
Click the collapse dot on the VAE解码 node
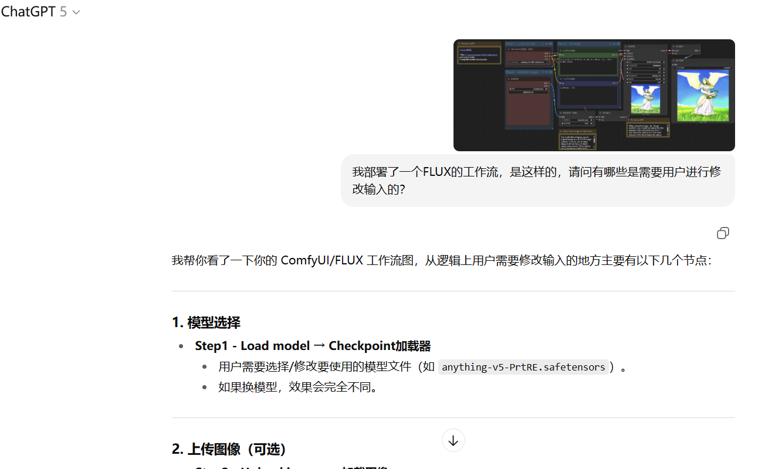pos(673,46)
